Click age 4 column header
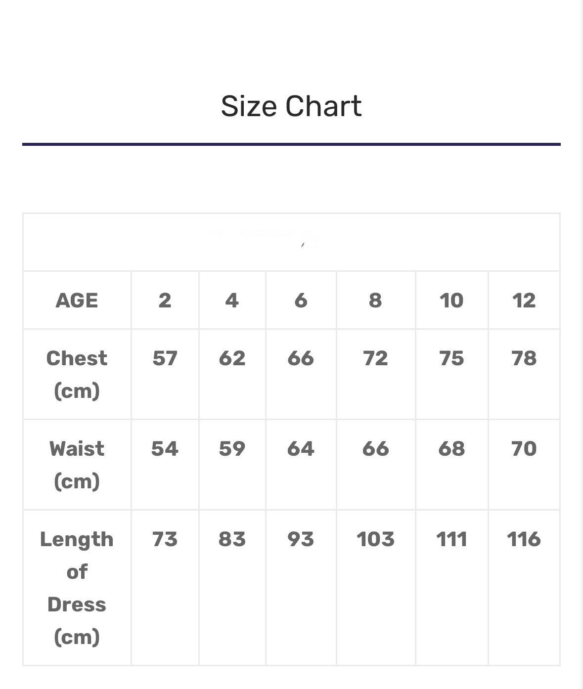 point(232,301)
